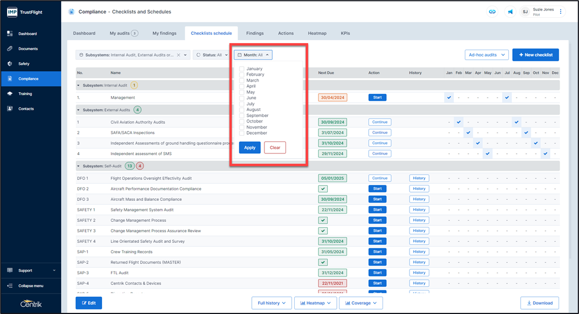Tick the June month checkbox
This screenshot has width=579, height=314.
point(242,98)
